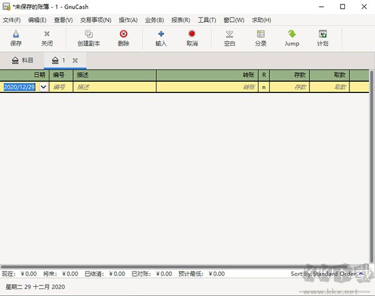The height and width of the screenshot is (296, 375).
Task: Open the Help (求助) menu
Action: pyautogui.click(x=261, y=20)
